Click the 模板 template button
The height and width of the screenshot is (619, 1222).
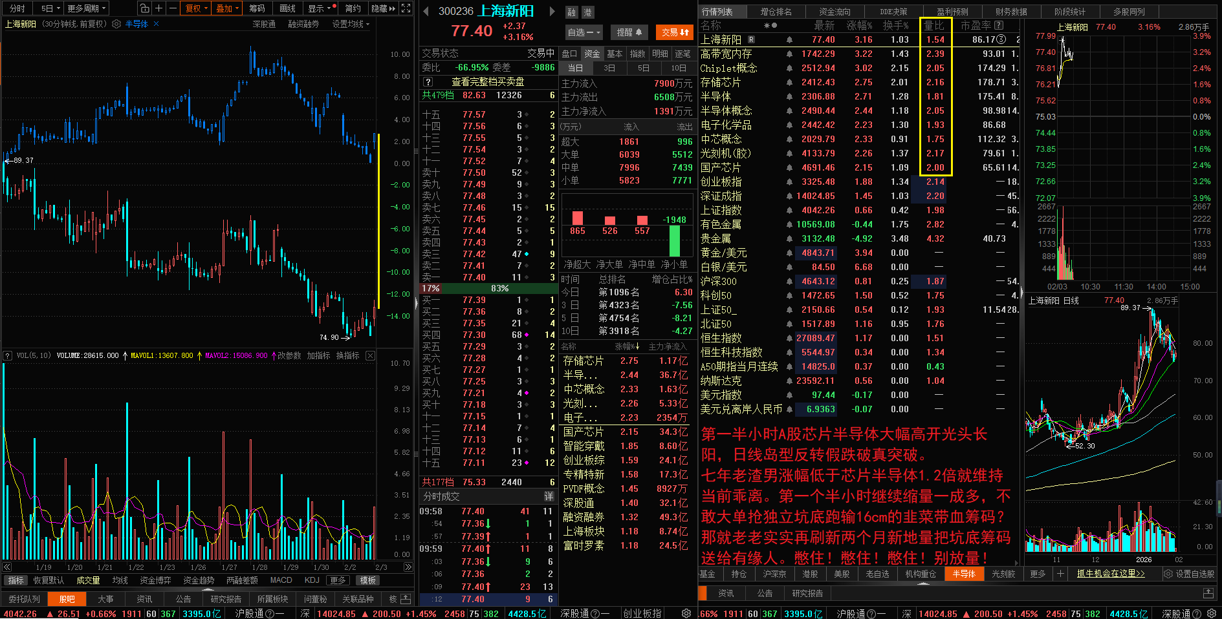tap(367, 580)
